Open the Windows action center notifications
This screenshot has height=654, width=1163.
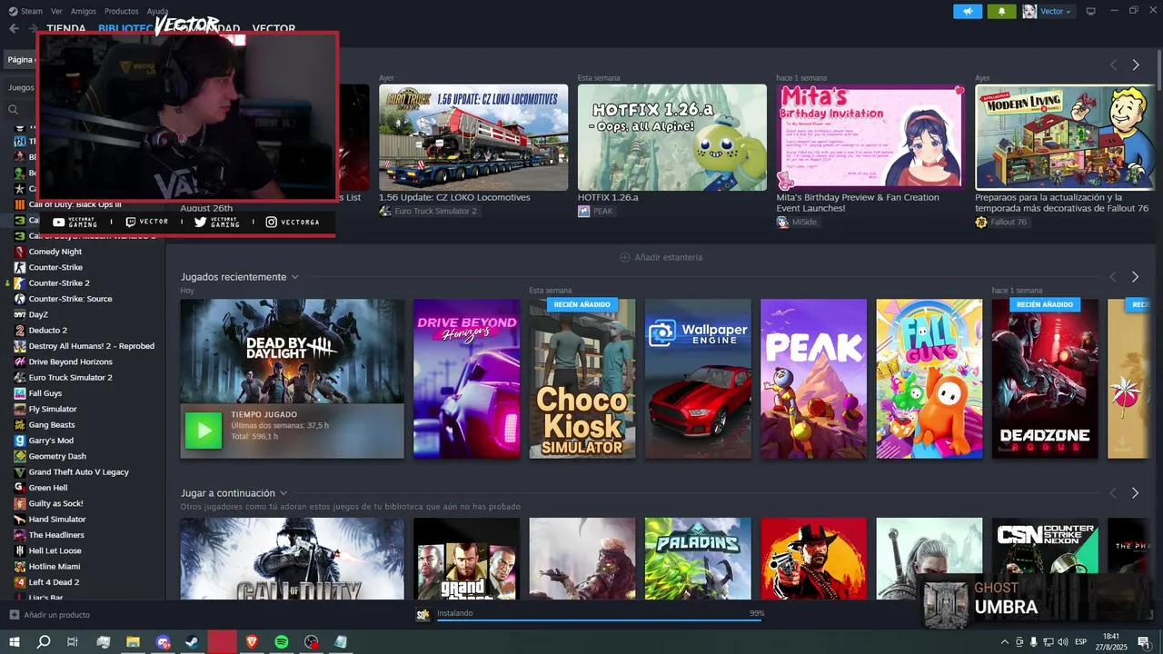point(1143,641)
